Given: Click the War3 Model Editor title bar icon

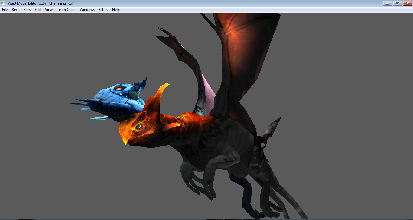Looking at the screenshot, I should (x=3, y=3).
